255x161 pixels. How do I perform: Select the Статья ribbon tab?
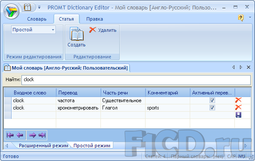67,19
